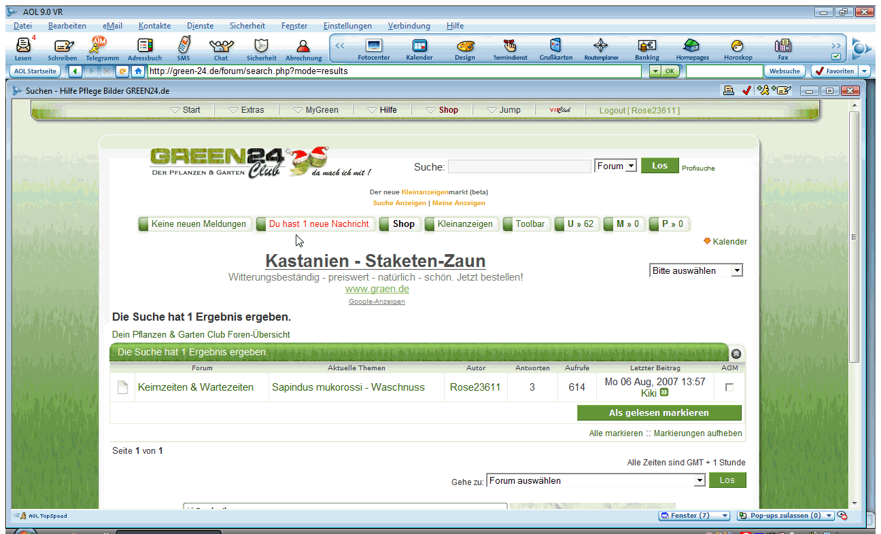Screen dimensions: 881x534
Task: Click the Fotocenter toolbar icon
Action: 374,46
